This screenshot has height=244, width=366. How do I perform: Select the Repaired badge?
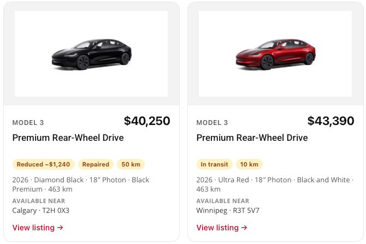pos(96,164)
